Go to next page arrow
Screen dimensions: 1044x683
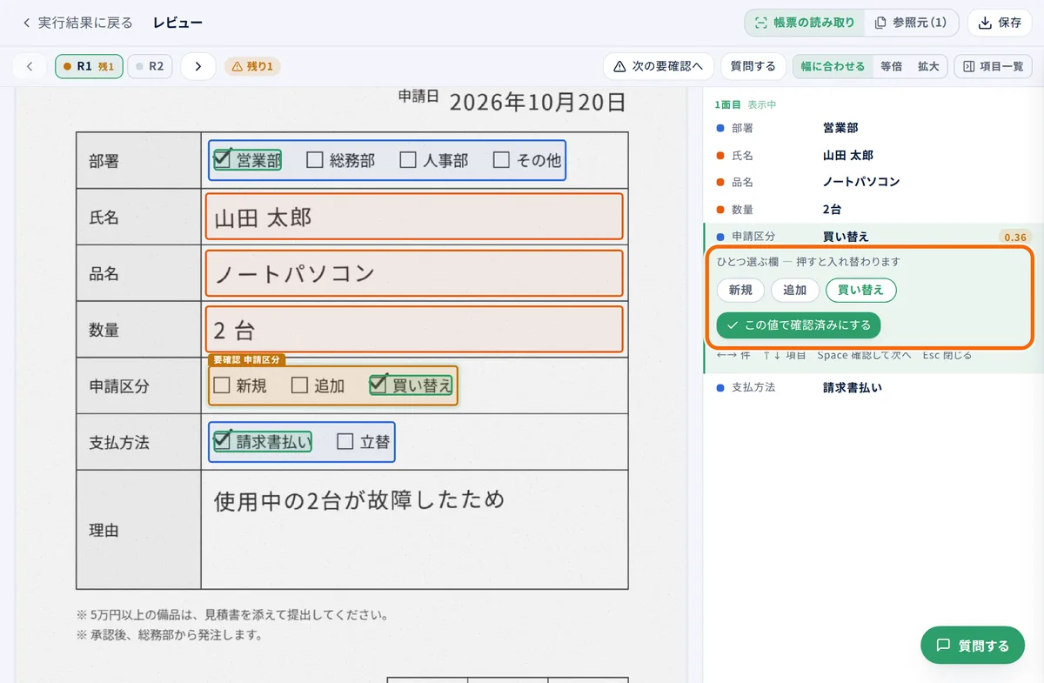[x=198, y=66]
